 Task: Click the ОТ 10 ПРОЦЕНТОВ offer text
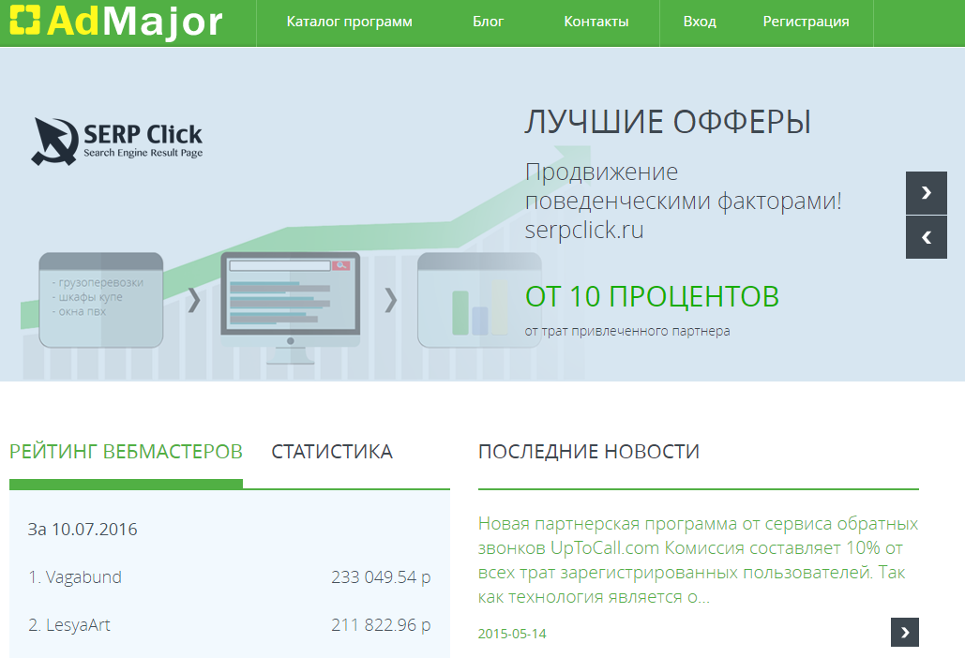[x=652, y=296]
